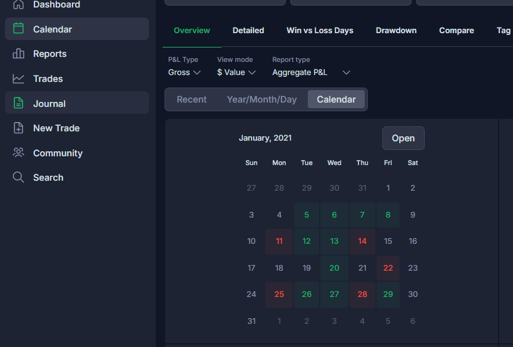Click the green Calendar icon in sidebar
This screenshot has width=513, height=347.
point(18,29)
